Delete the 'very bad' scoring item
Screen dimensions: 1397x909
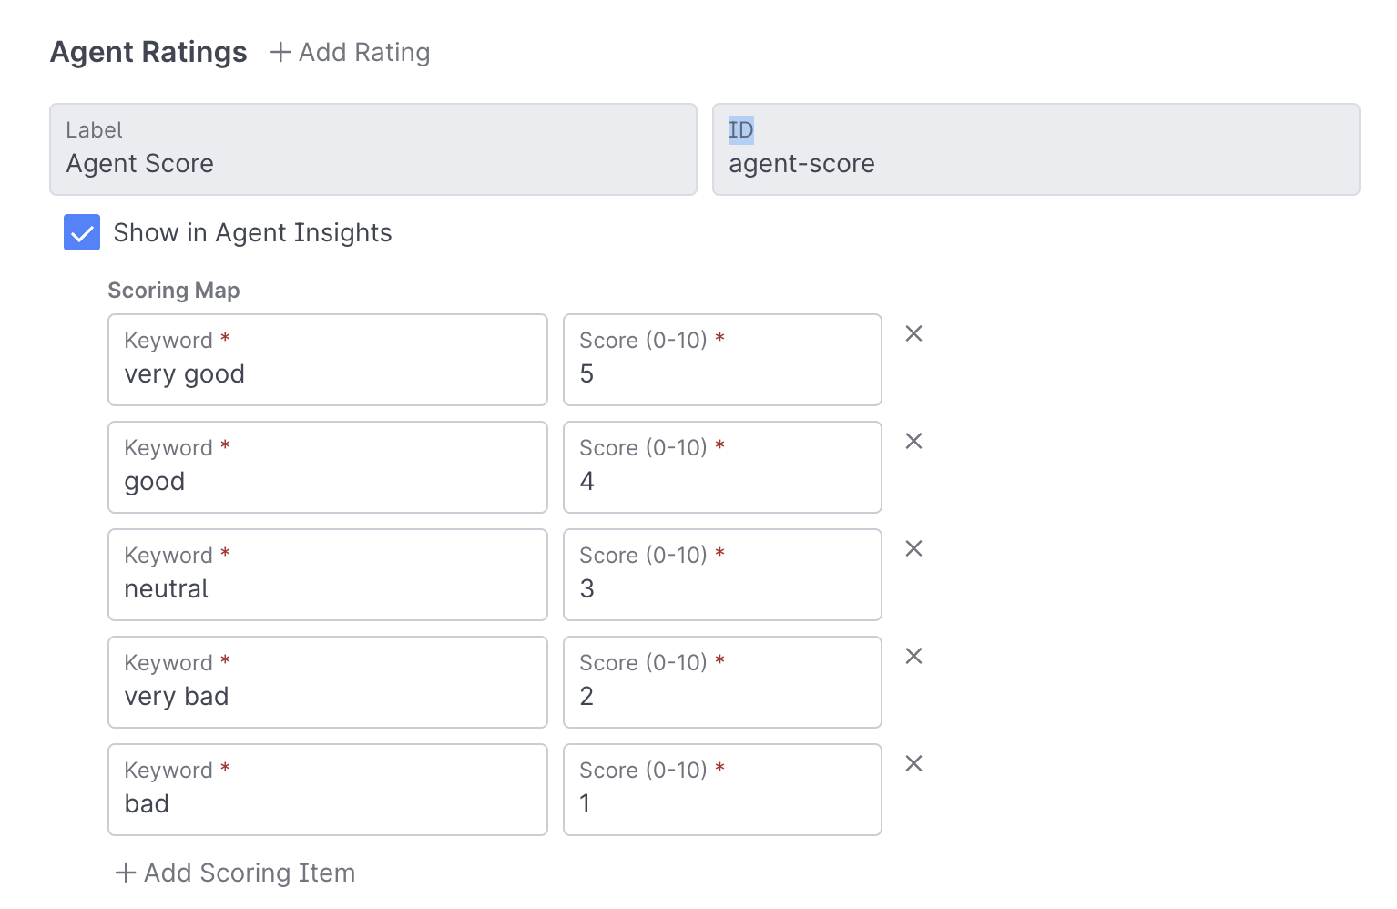pyautogui.click(x=913, y=657)
